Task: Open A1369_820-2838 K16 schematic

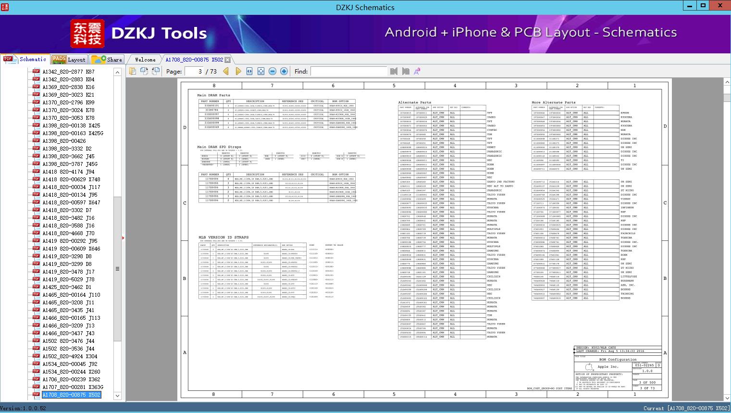Action: 68,87
